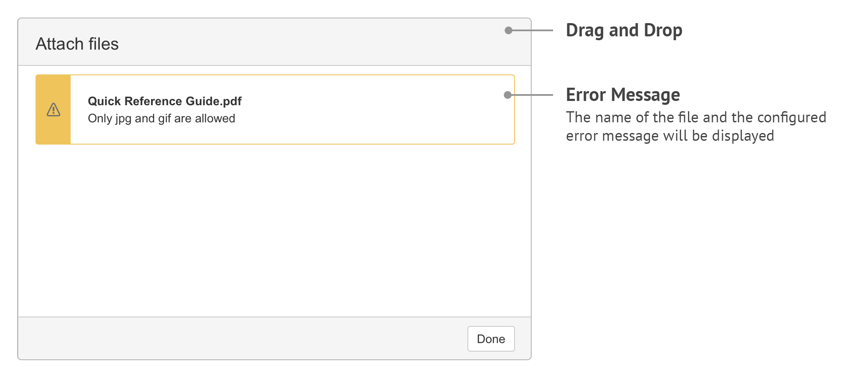
Task: Click the Quick Reference Guide.pdf file name
Action: (x=165, y=101)
